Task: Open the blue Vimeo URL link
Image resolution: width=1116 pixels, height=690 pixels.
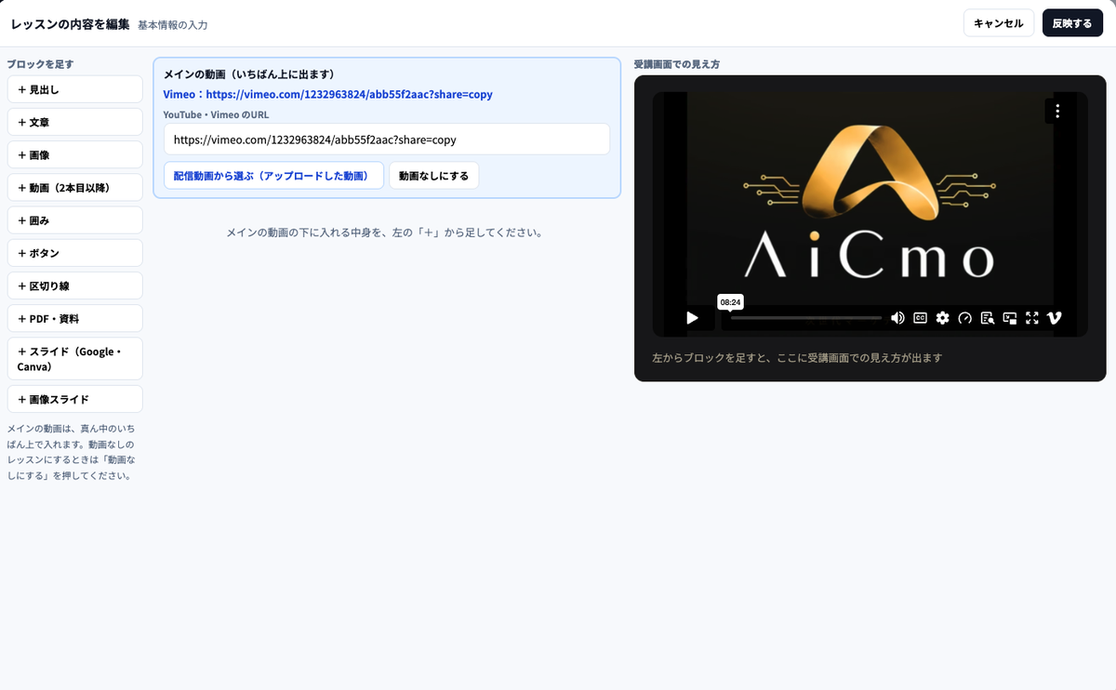Action: click(x=328, y=94)
